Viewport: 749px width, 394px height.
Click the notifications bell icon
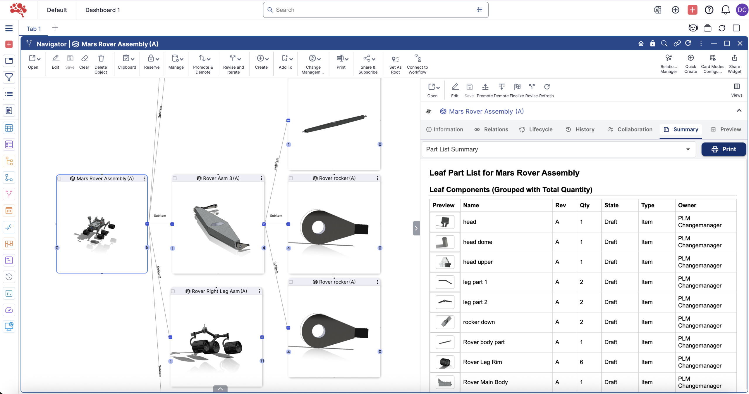(x=725, y=10)
